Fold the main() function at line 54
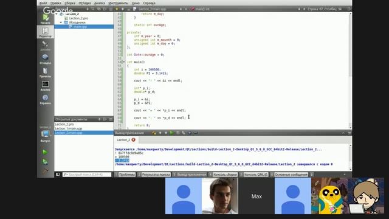This screenshot has width=389, height=219. pyautogui.click(x=124, y=62)
